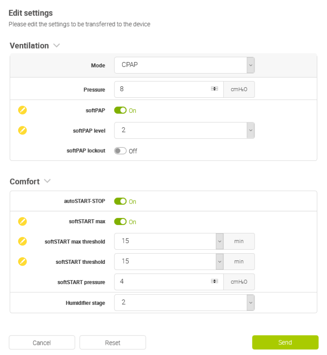Click the pencil icon beside softPAP level
The width and height of the screenshot is (327, 355).
coord(23,130)
